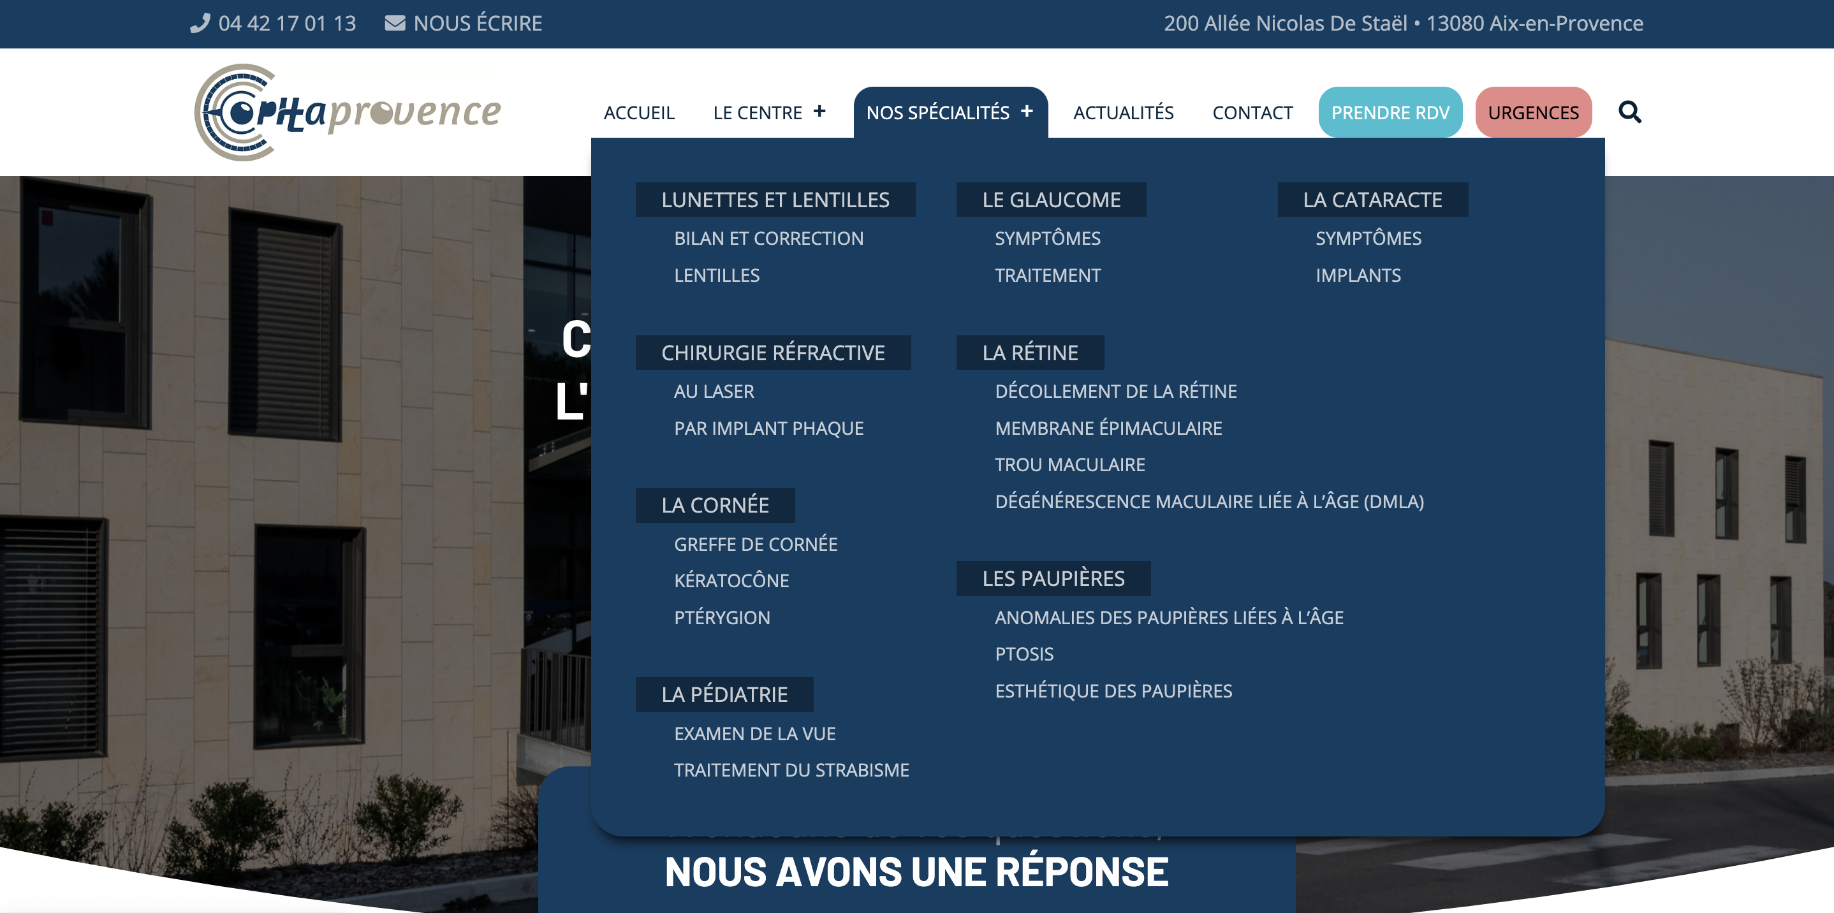Open LA CATARACTE section heading
The image size is (1834, 913).
click(1372, 200)
